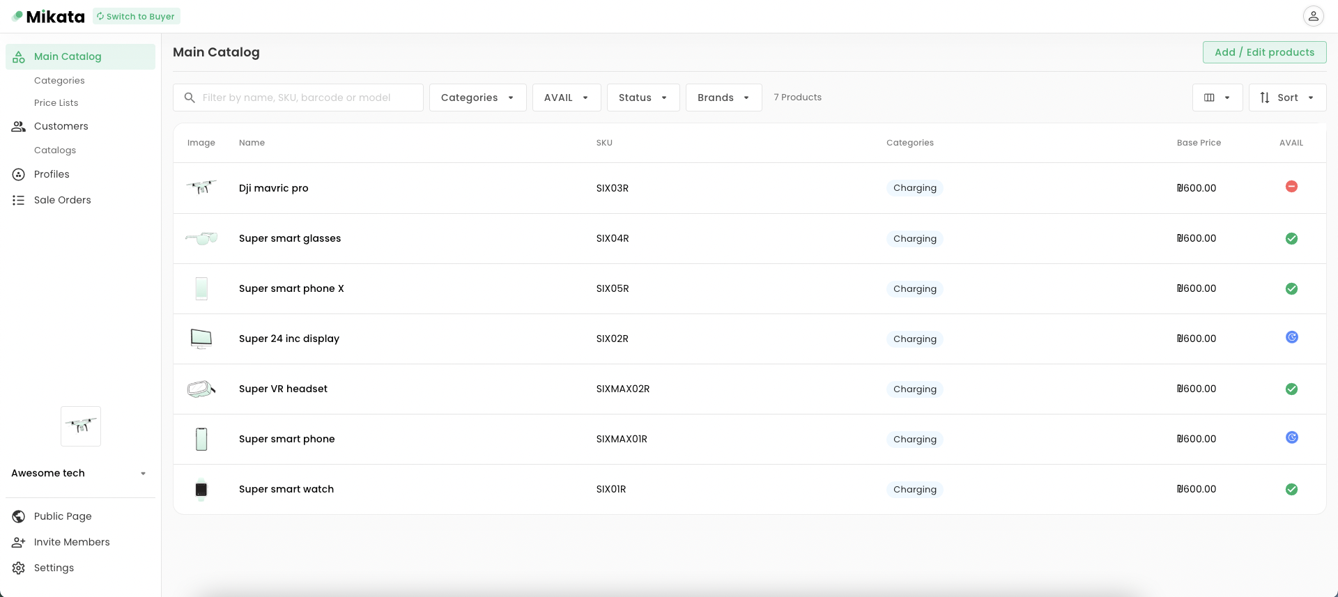Click green availability check for Super smart phone X
1338x597 pixels.
pyautogui.click(x=1291, y=288)
